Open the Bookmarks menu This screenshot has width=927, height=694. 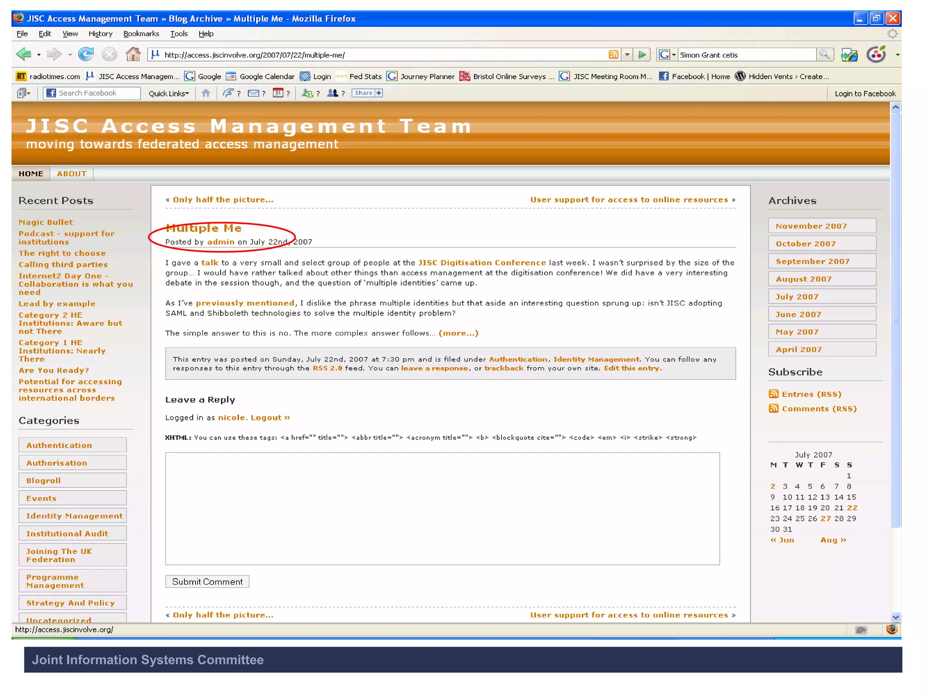(141, 33)
